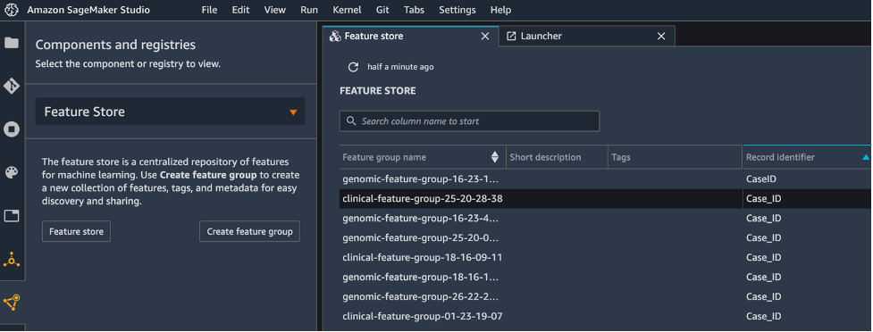873x332 pixels.
Task: Open the Feature Store component dropdown
Action: (170, 112)
